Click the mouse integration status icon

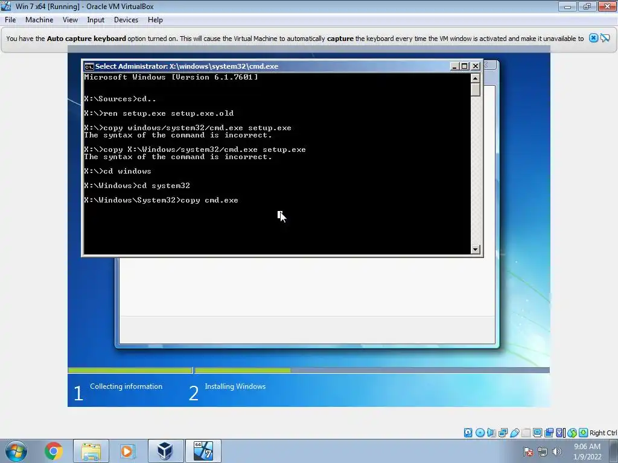coord(572,433)
